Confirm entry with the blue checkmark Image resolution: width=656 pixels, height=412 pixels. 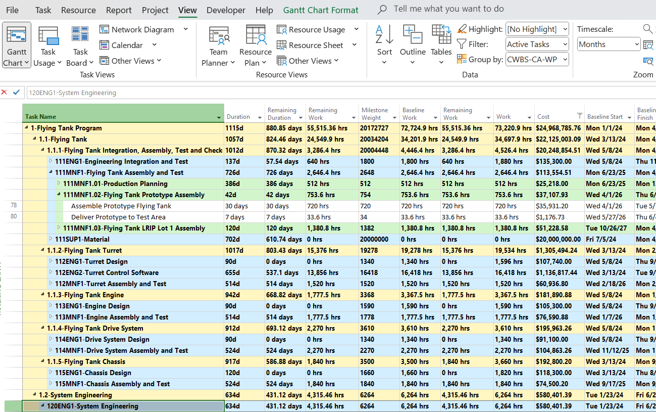(16, 92)
